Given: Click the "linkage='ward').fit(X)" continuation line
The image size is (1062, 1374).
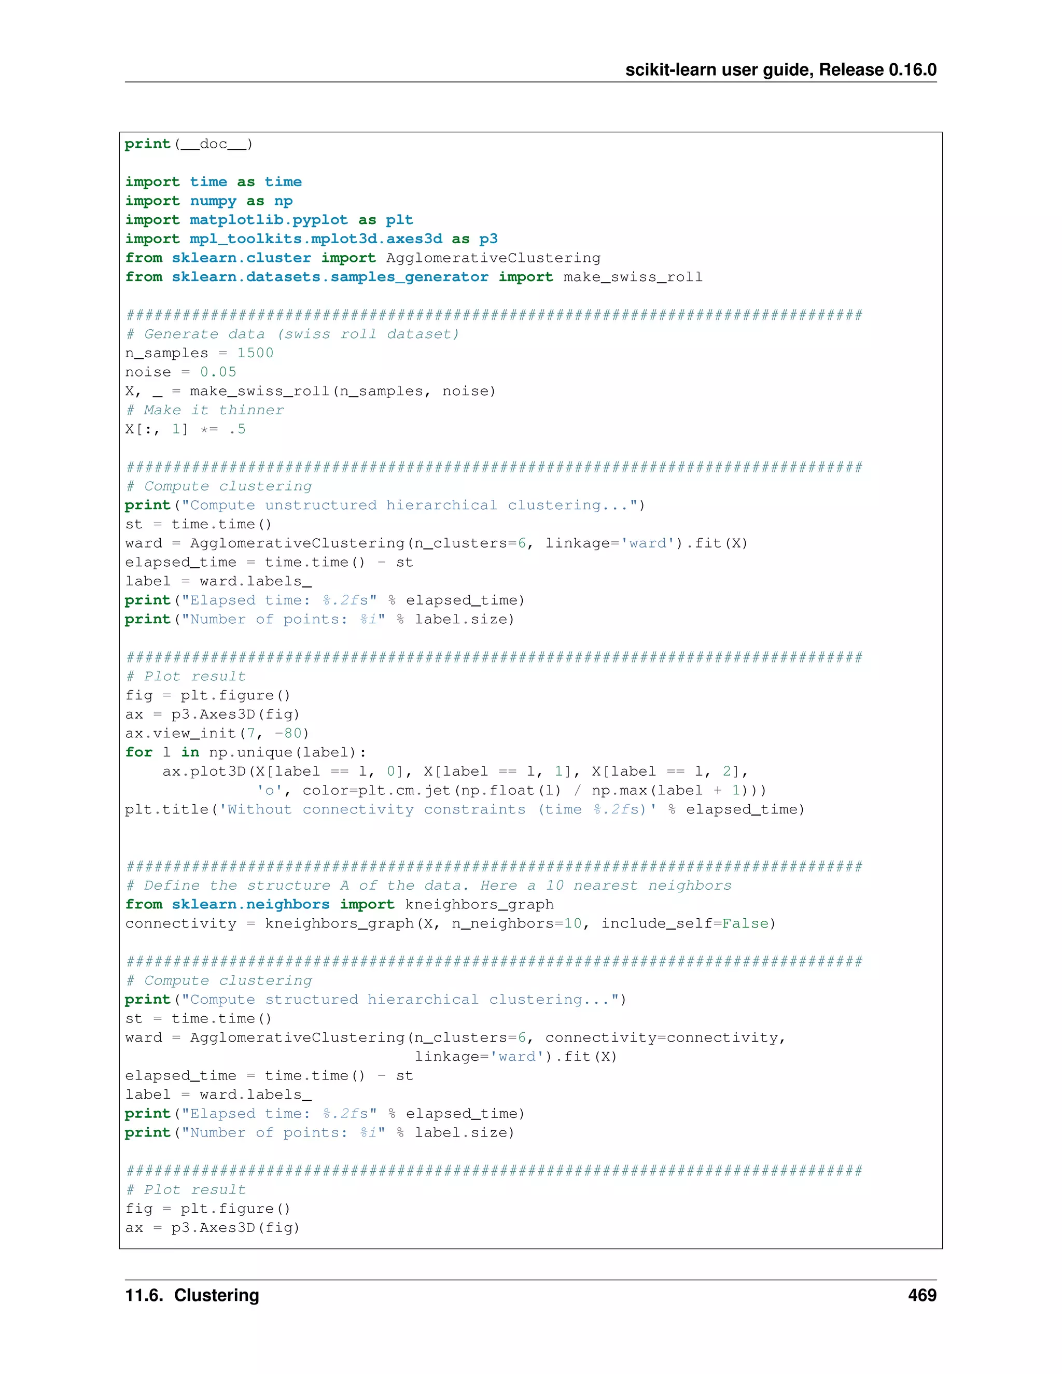Looking at the screenshot, I should click(516, 1056).
